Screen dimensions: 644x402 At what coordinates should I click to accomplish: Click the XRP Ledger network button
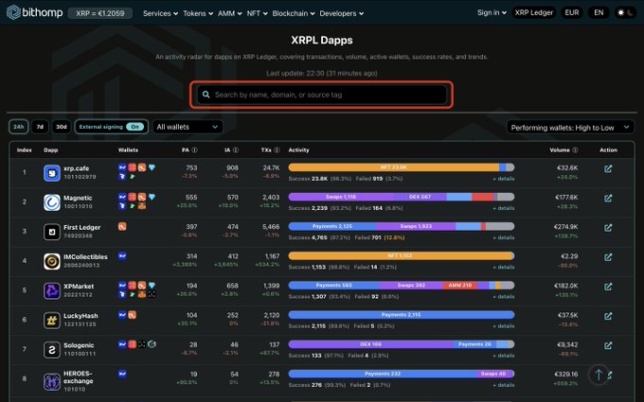point(534,12)
